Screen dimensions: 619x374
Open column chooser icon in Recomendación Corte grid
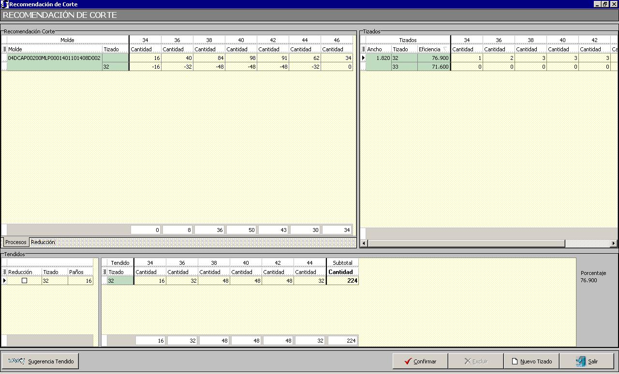(4, 49)
